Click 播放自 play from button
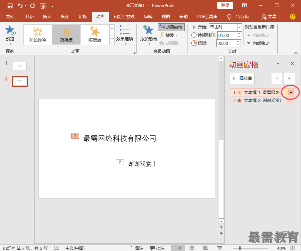Image resolution: width=301 pixels, height=251 pixels. point(242,78)
